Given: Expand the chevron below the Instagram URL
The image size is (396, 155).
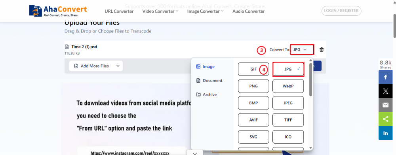Looking at the screenshot, I should (195, 153).
